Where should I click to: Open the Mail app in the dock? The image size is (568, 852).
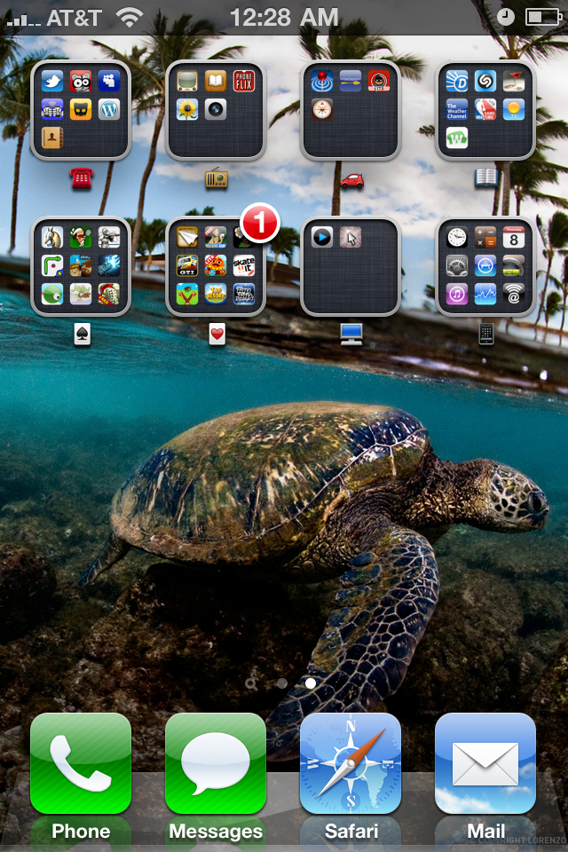point(485,763)
